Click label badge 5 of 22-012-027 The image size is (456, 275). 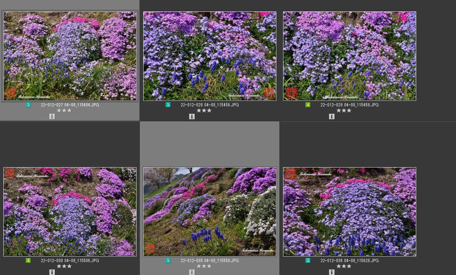click(x=28, y=105)
